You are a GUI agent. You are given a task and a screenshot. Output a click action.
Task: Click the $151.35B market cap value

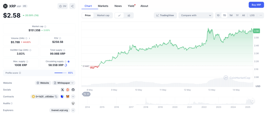(x=34, y=30)
